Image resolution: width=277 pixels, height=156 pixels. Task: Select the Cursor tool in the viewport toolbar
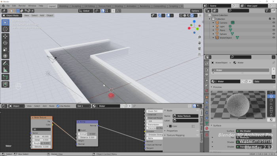click(5, 29)
